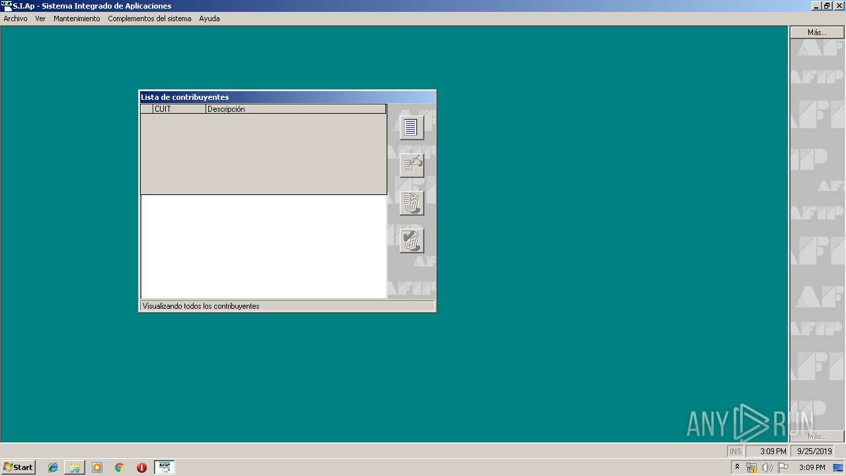846x476 pixels.
Task: Open Windows Media Player from taskbar
Action: pos(97,467)
